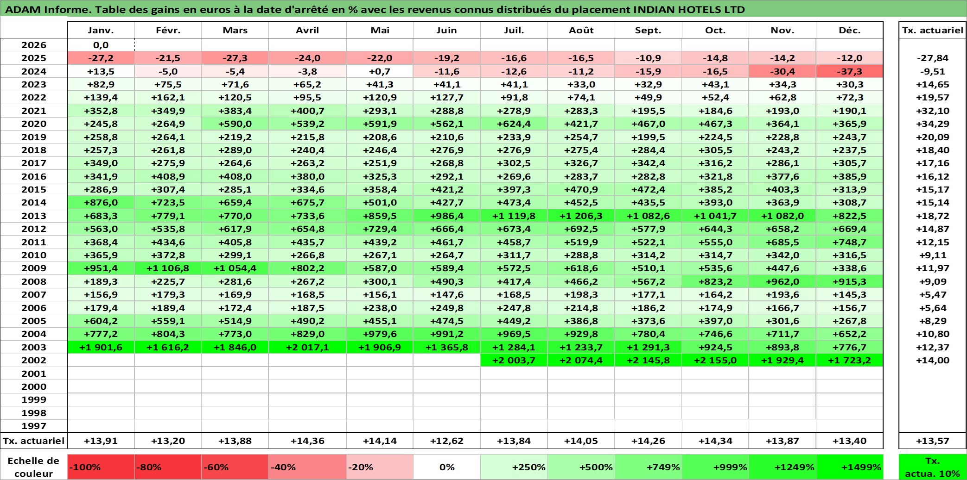Click the ADAM Informe title banner
Image resolution: width=967 pixels, height=480 pixels.
(483, 9)
